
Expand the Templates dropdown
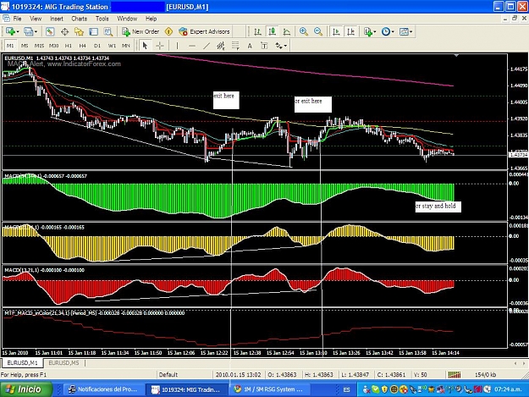(x=411, y=31)
